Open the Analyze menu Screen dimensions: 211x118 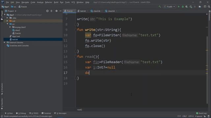(x=40, y=2)
